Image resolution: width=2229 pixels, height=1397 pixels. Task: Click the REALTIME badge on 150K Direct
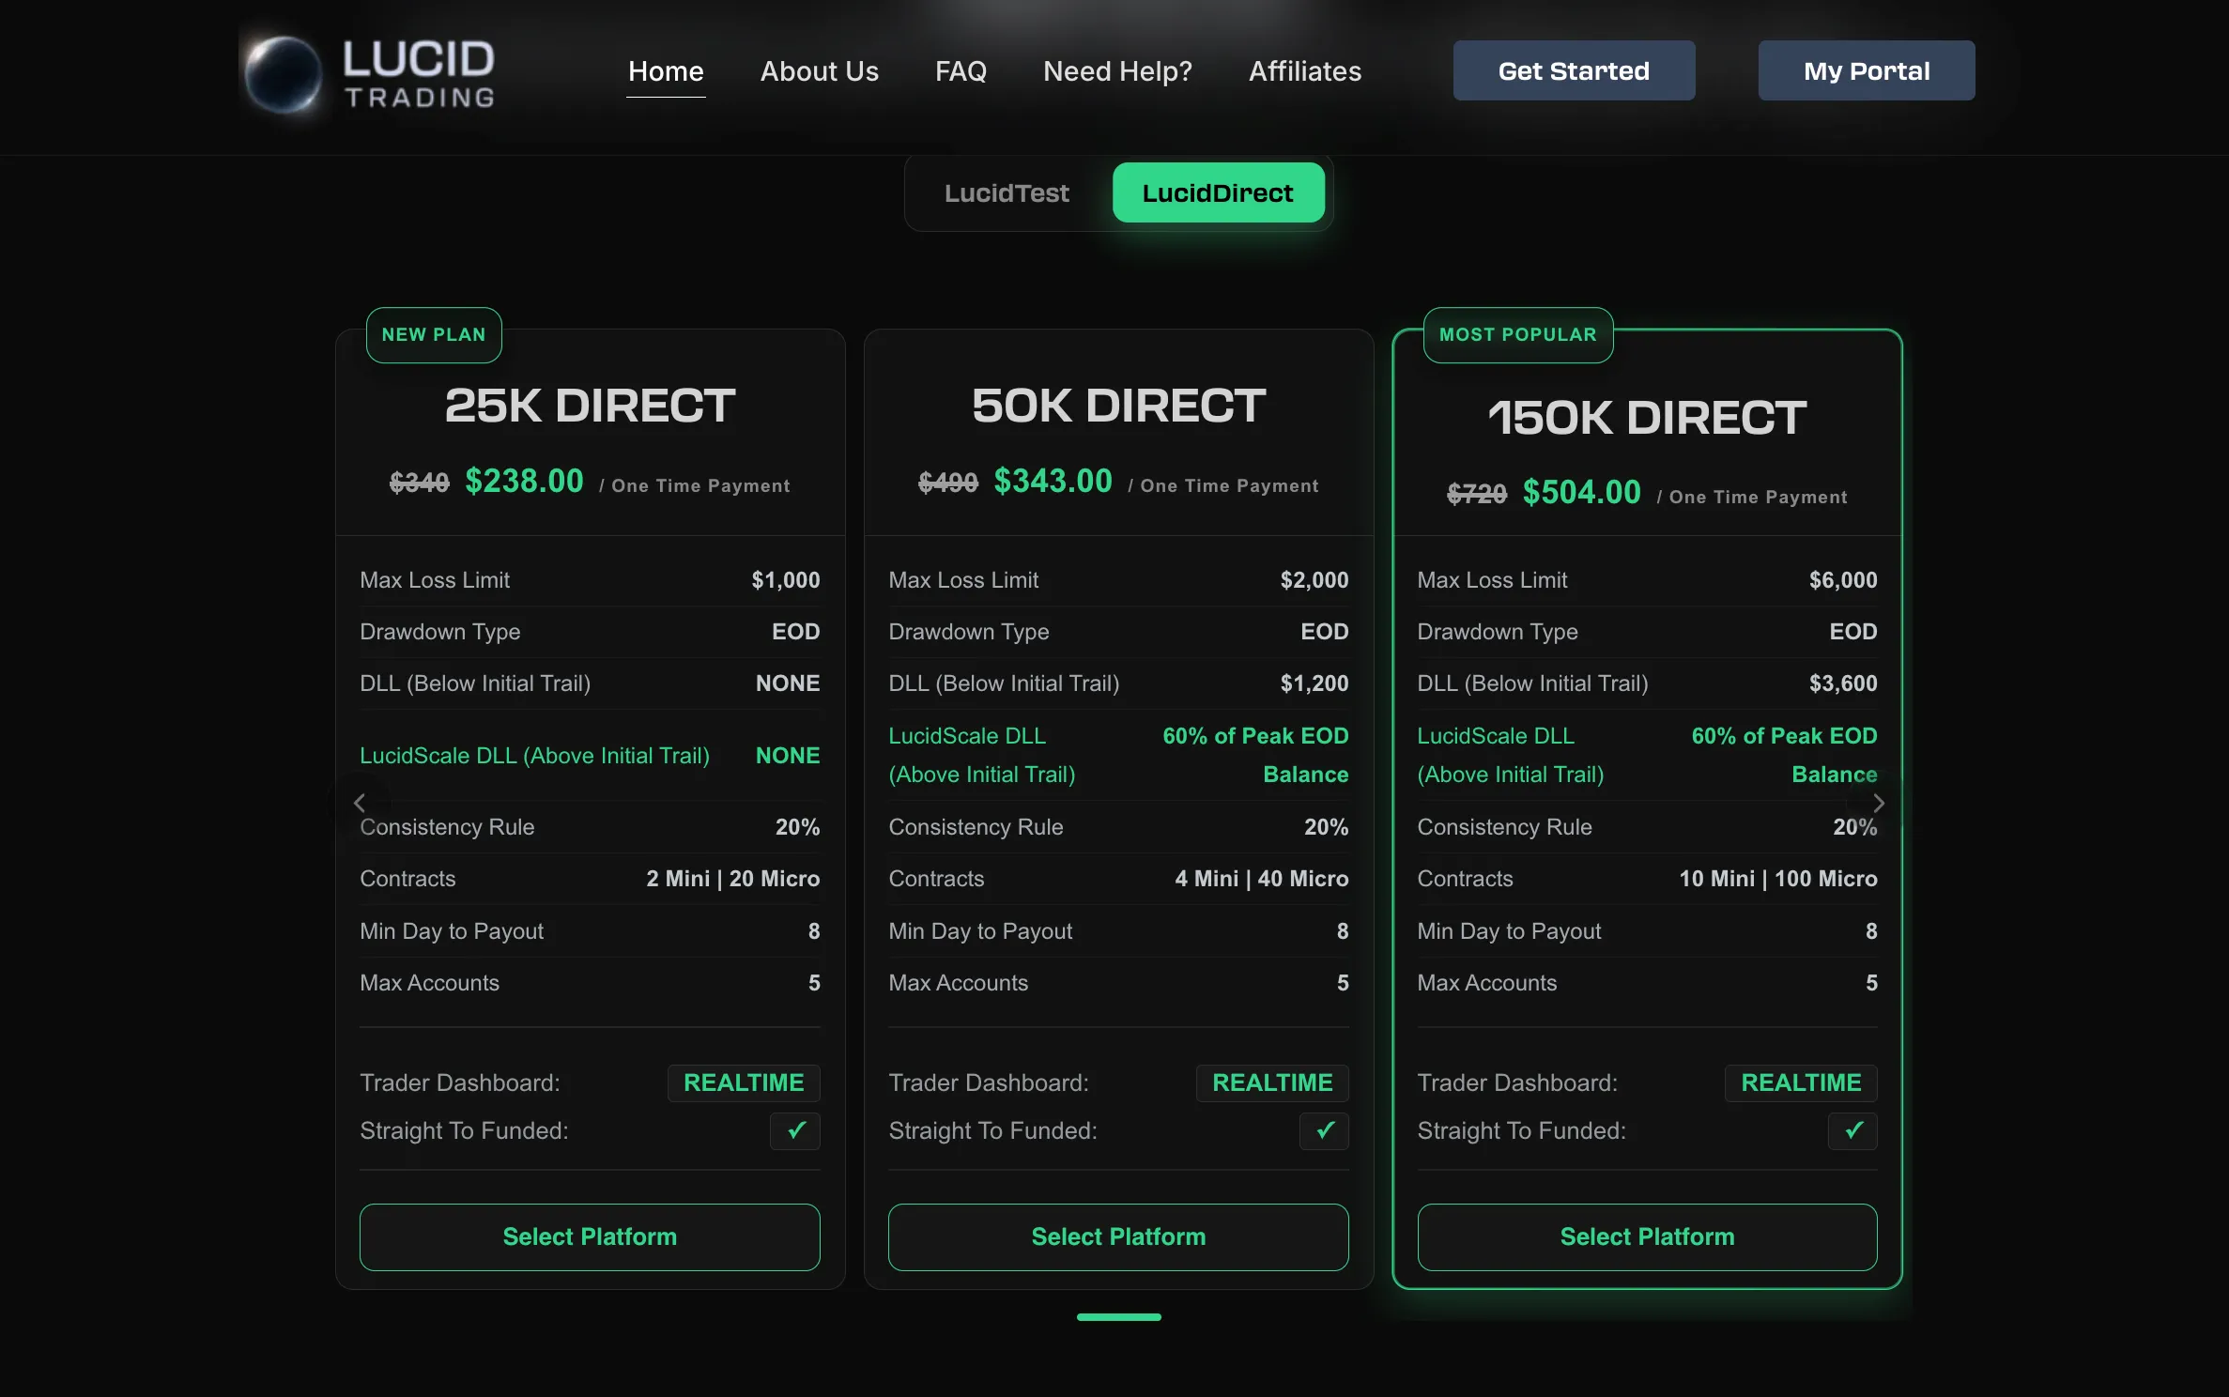(1800, 1082)
